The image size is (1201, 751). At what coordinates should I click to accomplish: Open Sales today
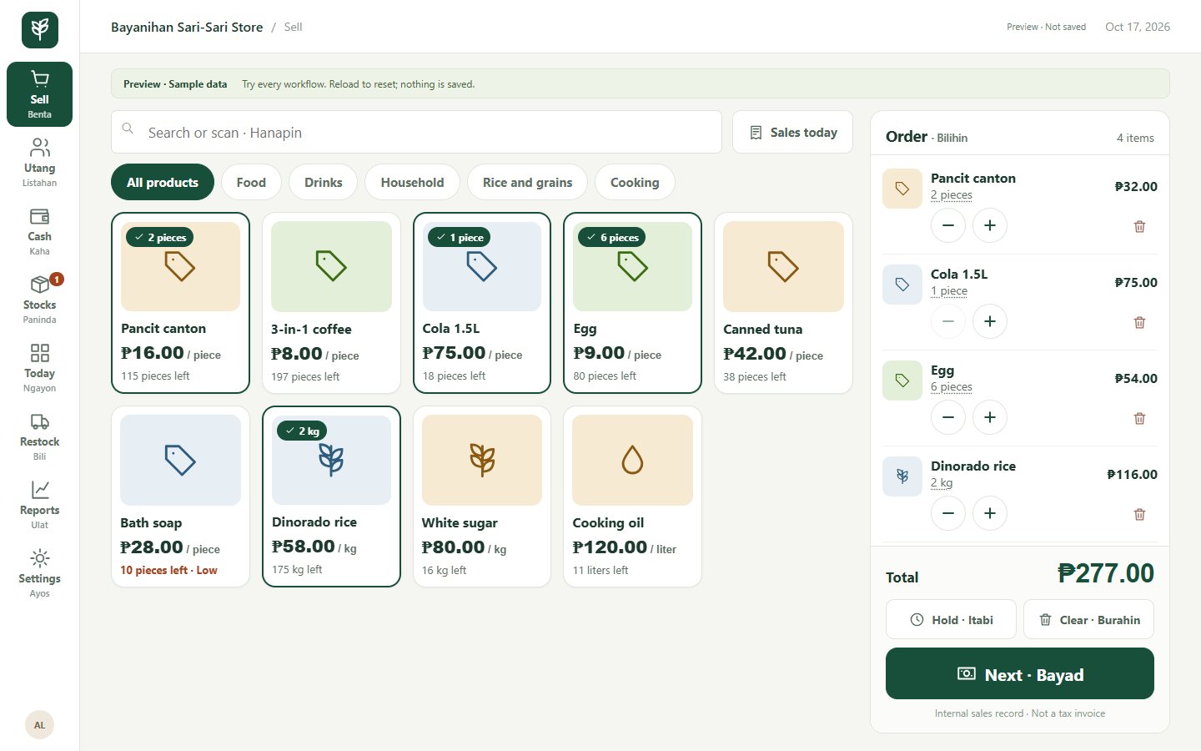click(792, 132)
